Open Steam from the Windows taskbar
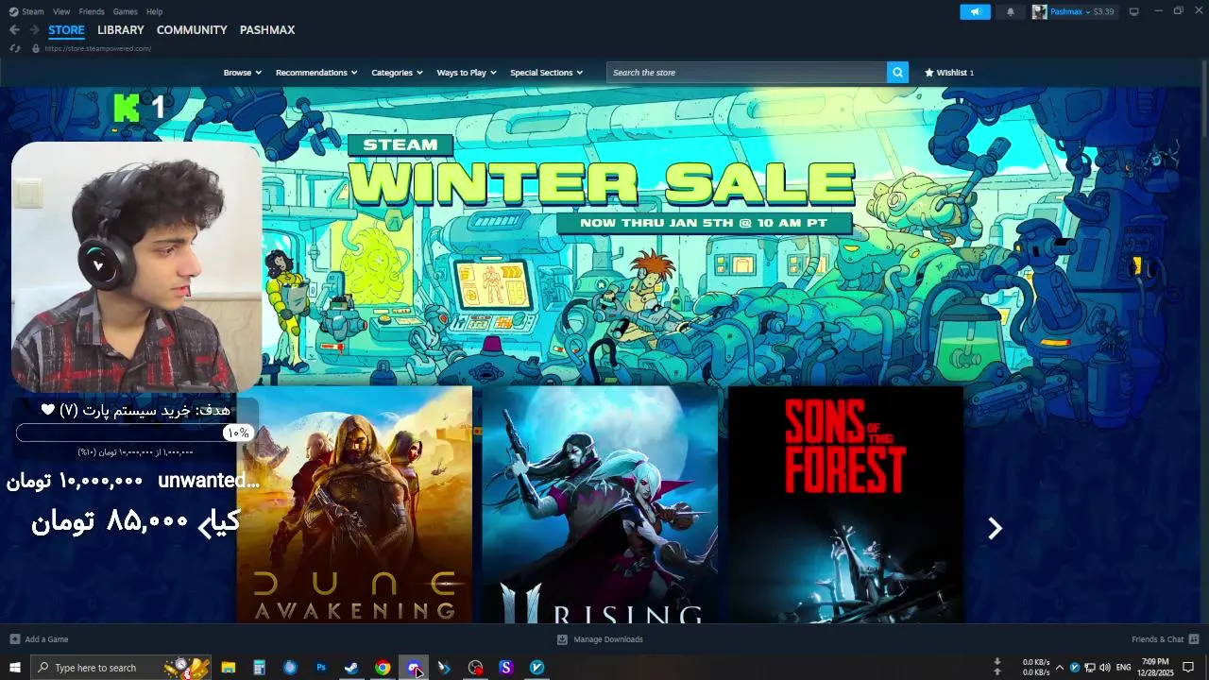Screen dimensions: 1209x680 point(351,668)
